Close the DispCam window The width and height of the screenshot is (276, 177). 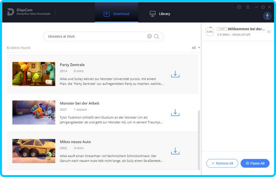click(x=269, y=7)
